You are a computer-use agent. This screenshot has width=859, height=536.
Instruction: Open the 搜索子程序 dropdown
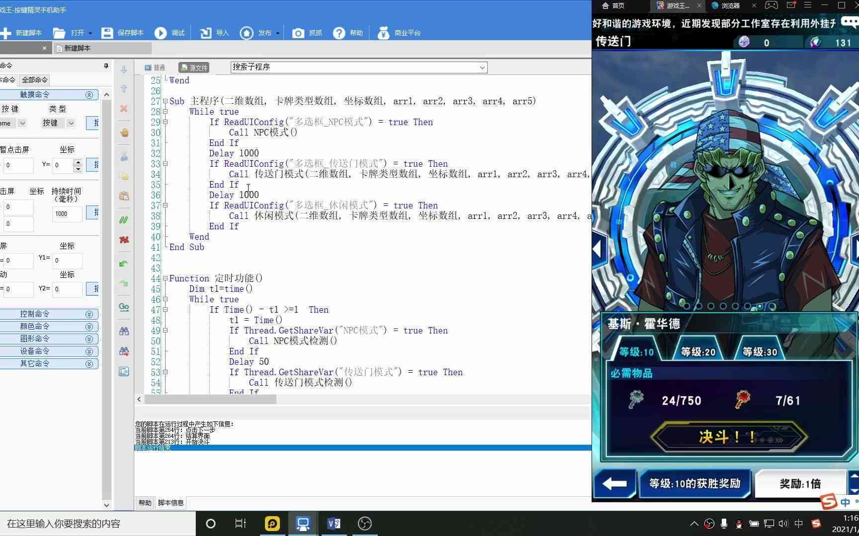[482, 67]
